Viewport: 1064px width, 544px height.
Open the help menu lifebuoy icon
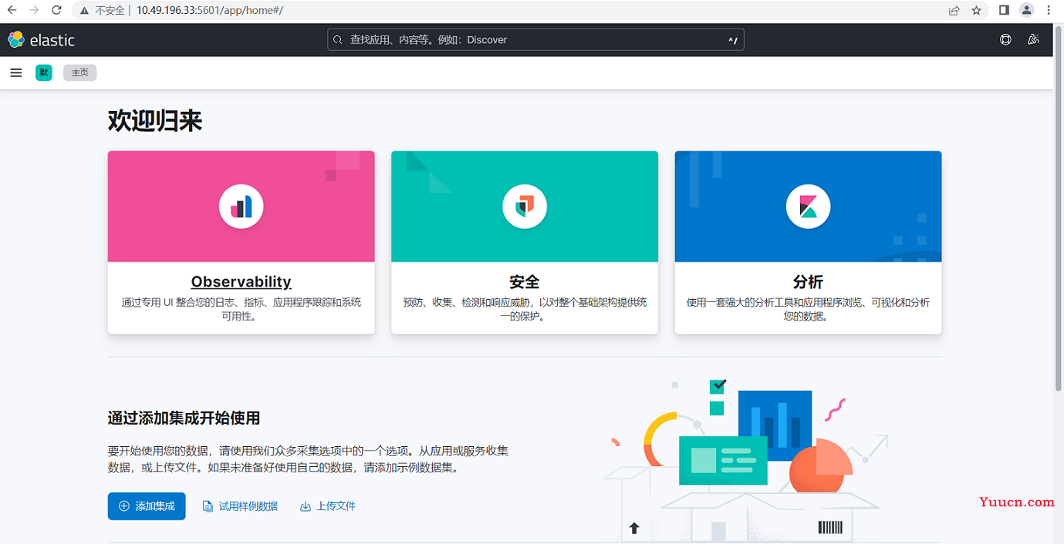1005,40
